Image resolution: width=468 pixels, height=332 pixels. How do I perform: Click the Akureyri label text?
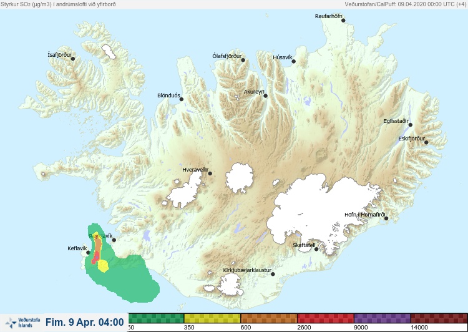[x=254, y=92]
